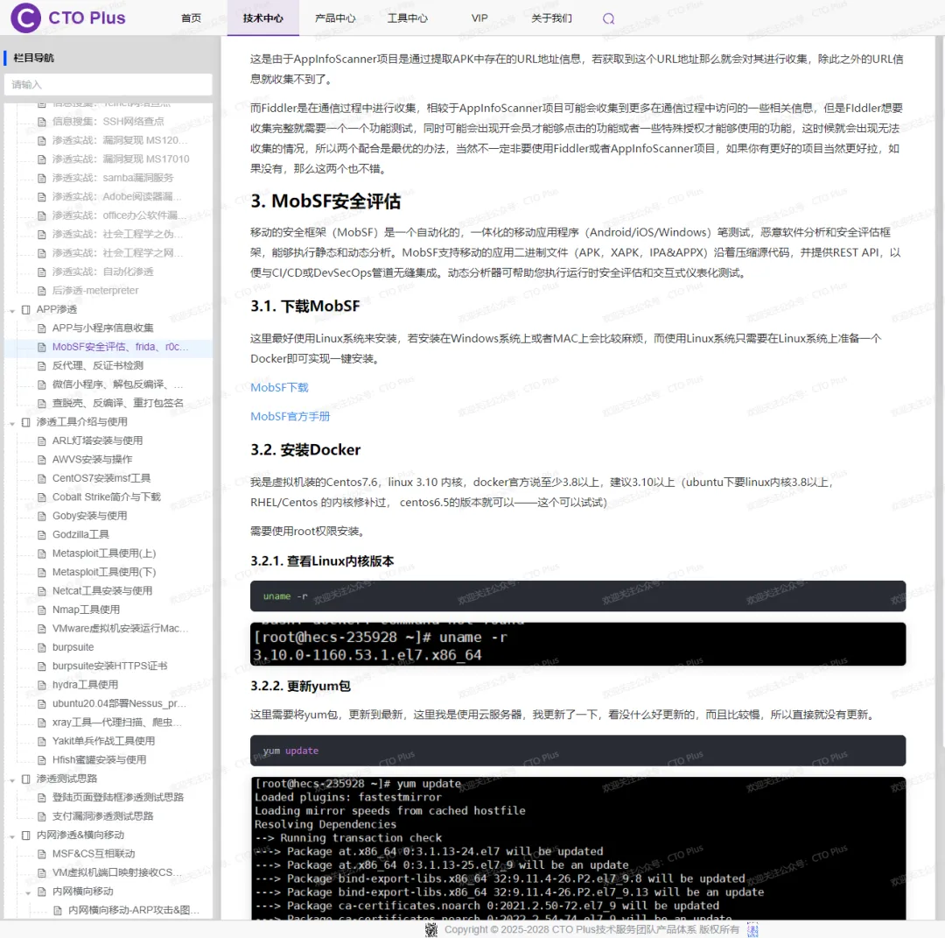
Task: Click document icon beside Nmap工具使用
Action: [x=42, y=610]
